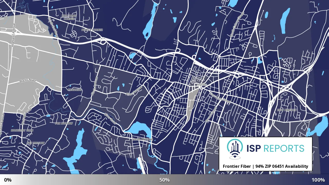
Task: Click the Fox Hollow label west of River Road
Action: (x=64, y=124)
